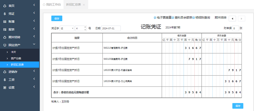254x111 pixels.
Task: Click summary cell in 560215 row
Action: [x=77, y=48]
